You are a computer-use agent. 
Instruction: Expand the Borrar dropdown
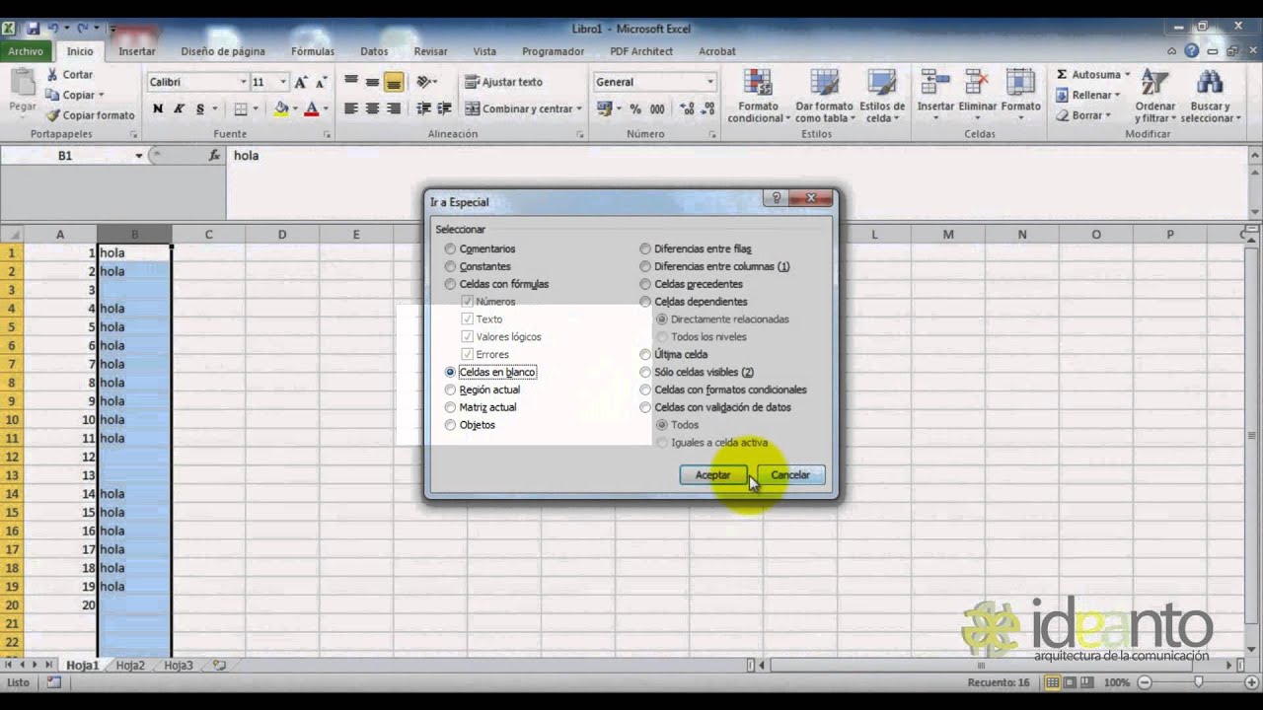click(x=1108, y=115)
